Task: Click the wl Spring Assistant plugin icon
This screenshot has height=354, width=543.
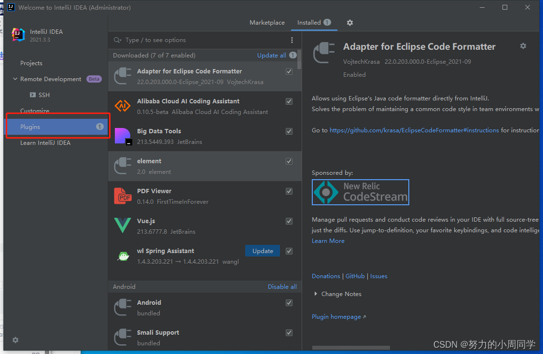Action: tap(123, 256)
